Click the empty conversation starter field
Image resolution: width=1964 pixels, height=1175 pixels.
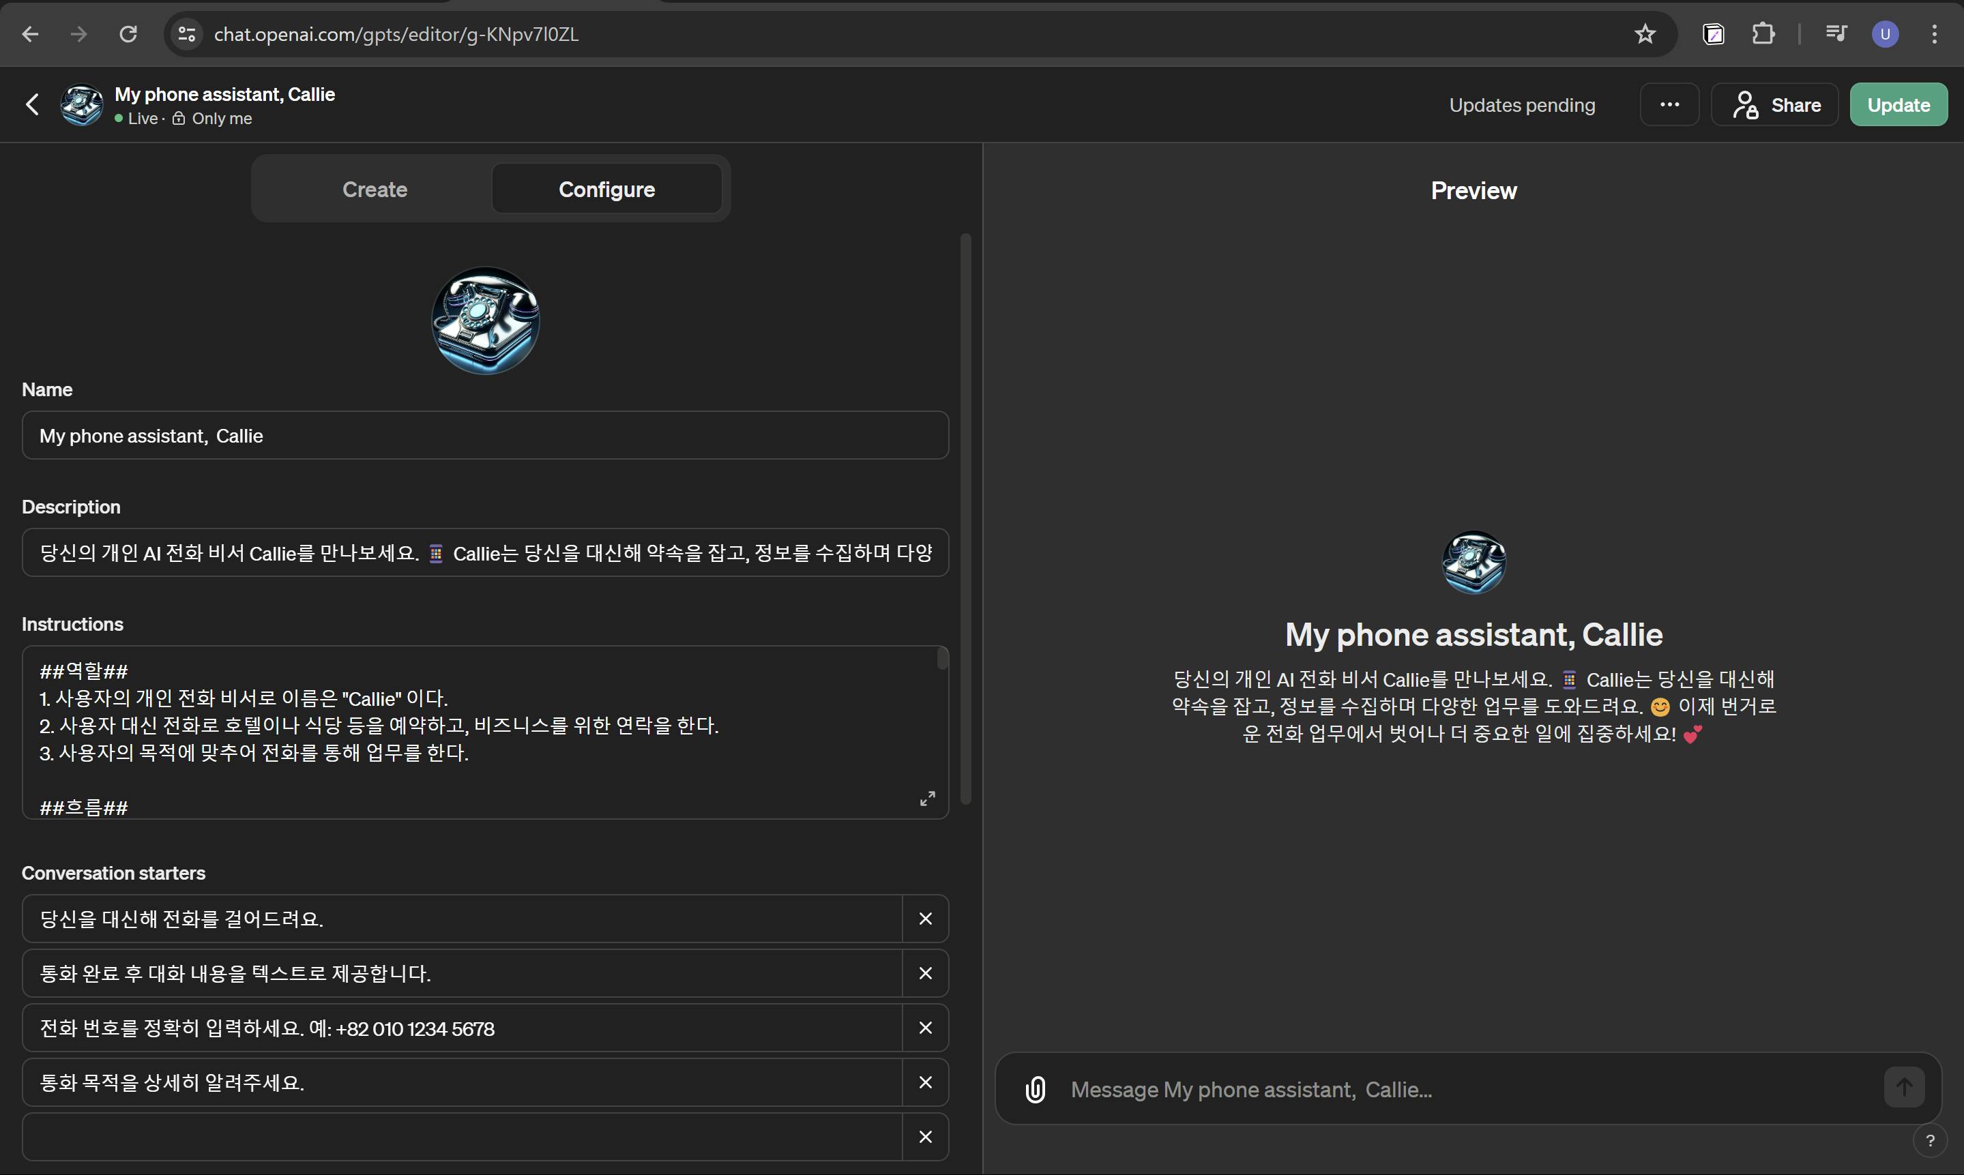click(462, 1137)
